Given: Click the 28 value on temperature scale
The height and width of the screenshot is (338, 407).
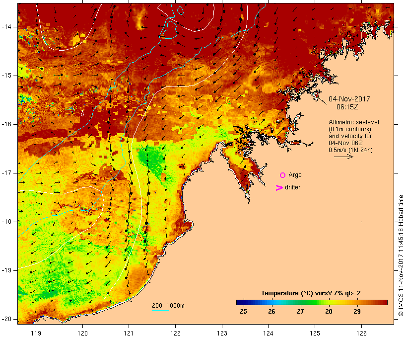Looking at the screenshot, I should (329, 311).
